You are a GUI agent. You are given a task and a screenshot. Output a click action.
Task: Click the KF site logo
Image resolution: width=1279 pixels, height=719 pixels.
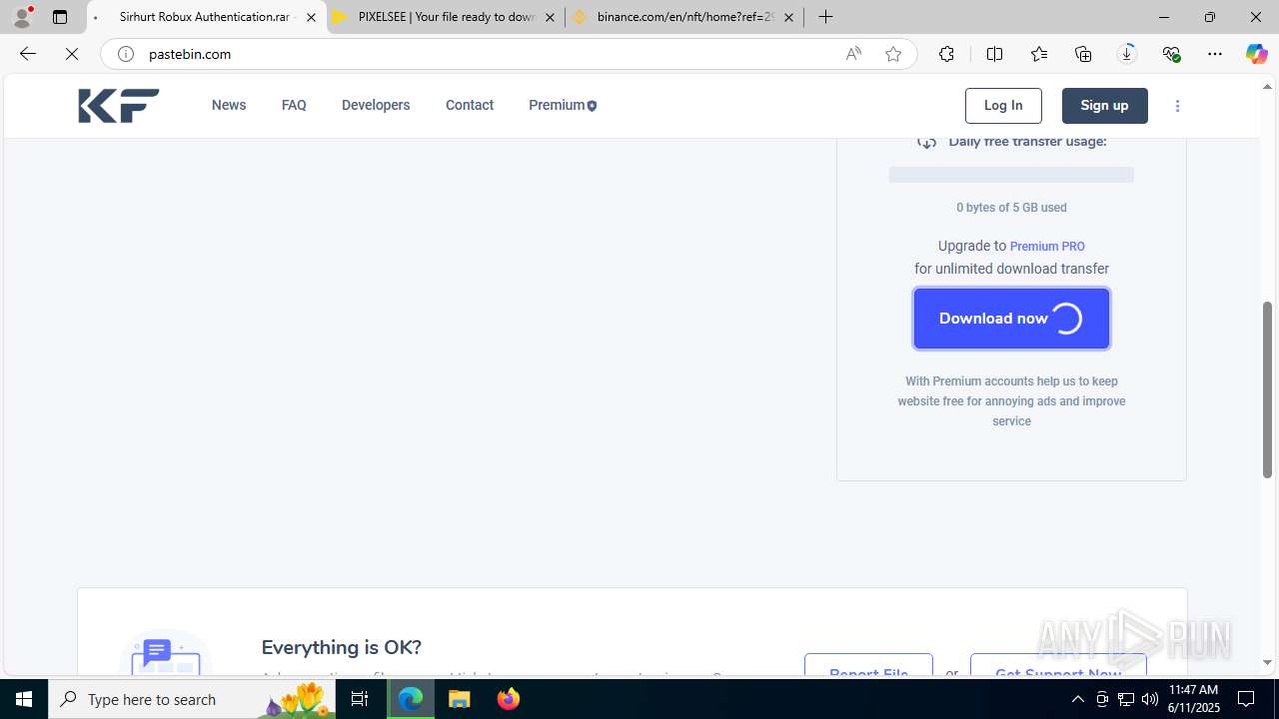point(119,106)
